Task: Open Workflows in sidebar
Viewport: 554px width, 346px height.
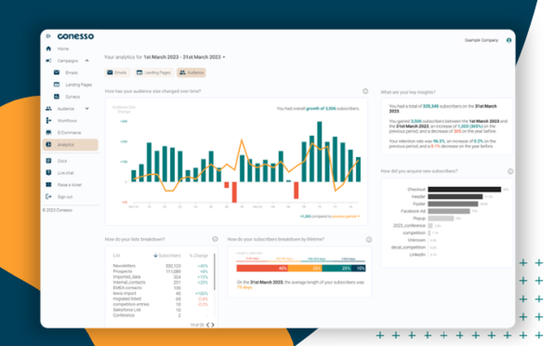Action: [x=67, y=121]
